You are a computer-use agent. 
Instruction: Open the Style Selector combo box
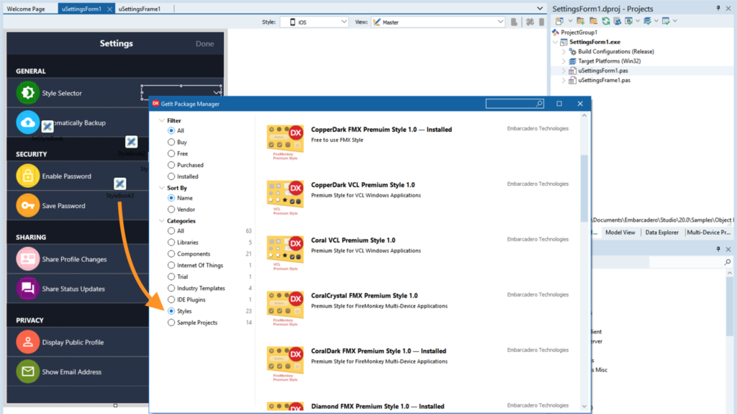(181, 93)
